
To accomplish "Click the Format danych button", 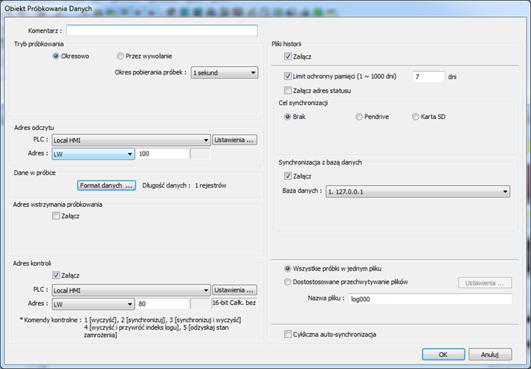I will 106,185.
